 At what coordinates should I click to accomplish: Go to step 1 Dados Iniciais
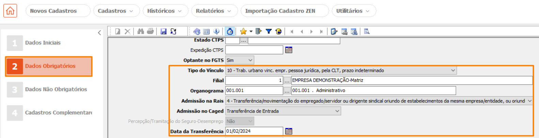(x=49, y=43)
